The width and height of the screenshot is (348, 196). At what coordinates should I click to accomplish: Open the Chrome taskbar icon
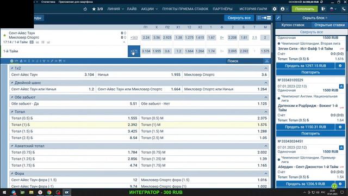pos(49,192)
